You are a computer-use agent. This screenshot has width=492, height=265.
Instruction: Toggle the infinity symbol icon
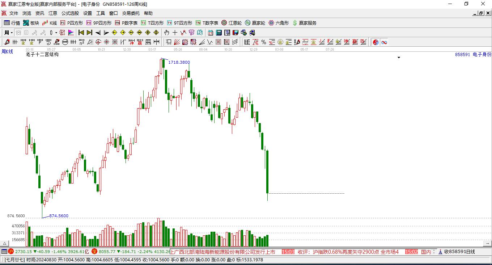[384, 42]
